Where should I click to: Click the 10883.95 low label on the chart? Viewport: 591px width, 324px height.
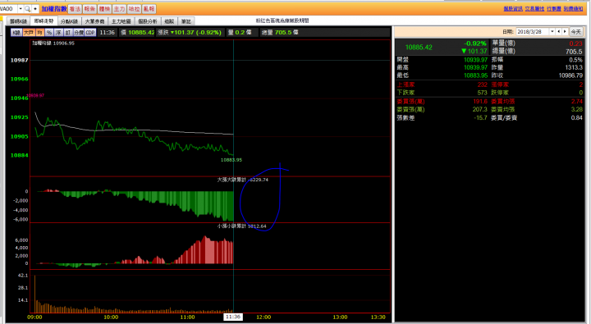tap(231, 160)
